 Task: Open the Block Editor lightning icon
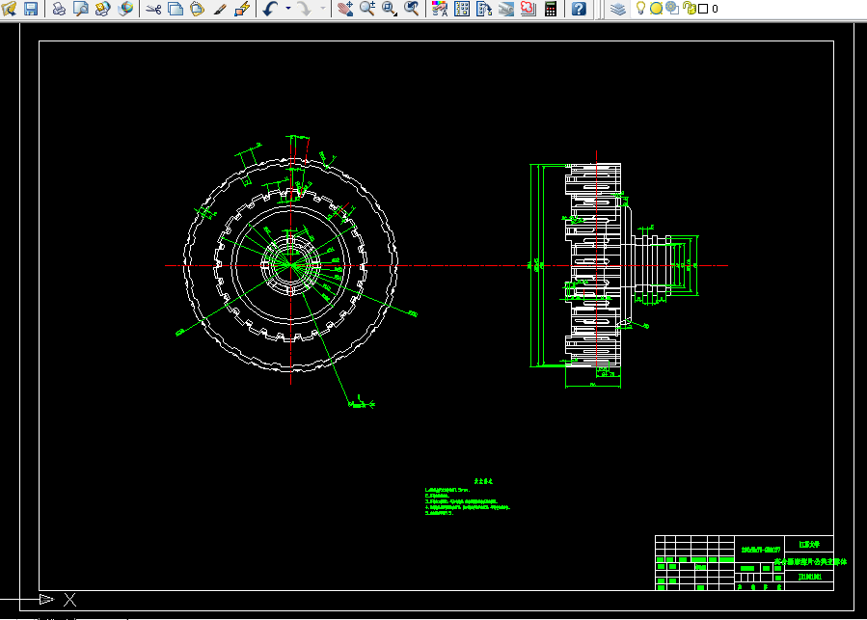[242, 9]
